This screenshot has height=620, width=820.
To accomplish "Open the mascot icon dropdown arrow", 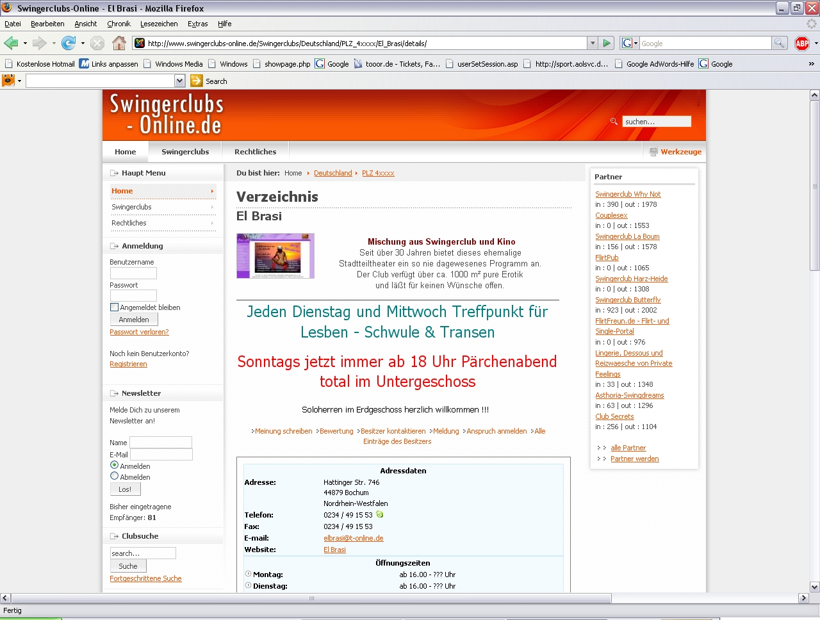I will pos(19,81).
